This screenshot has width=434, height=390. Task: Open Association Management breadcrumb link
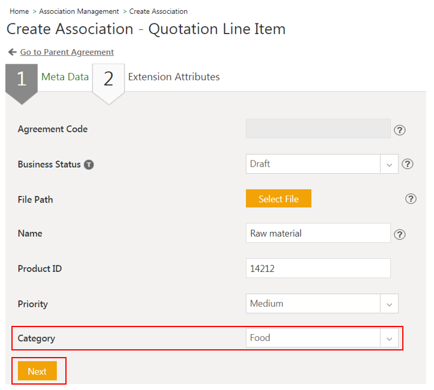click(x=79, y=11)
